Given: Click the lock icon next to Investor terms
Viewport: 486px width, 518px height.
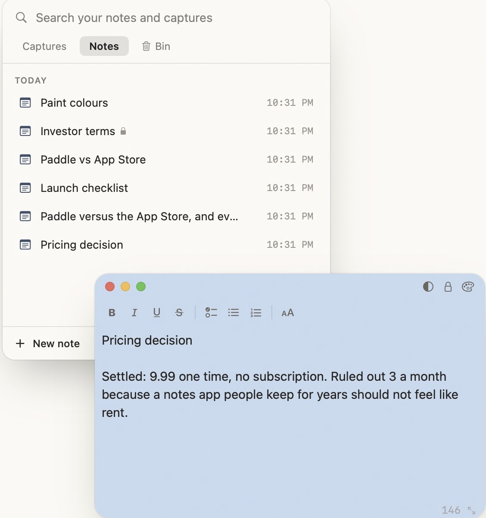Looking at the screenshot, I should 123,131.
